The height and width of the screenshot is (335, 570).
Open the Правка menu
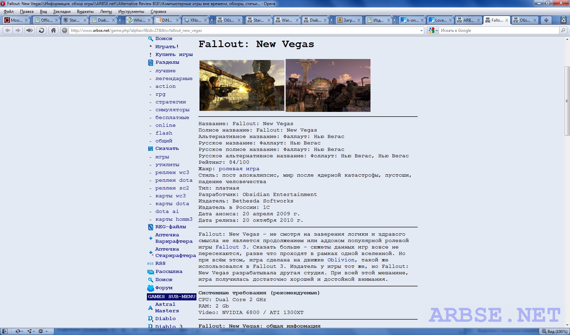coord(26,12)
